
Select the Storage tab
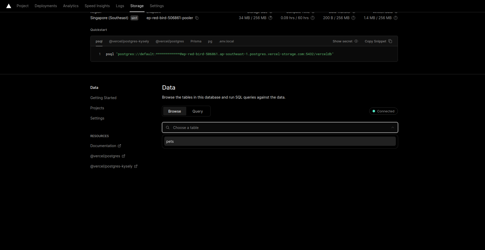[x=137, y=6]
